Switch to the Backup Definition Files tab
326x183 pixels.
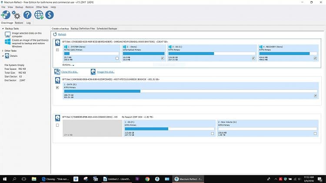(x=83, y=29)
